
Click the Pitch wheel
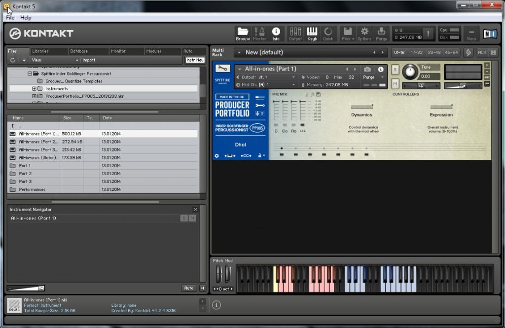coord(219,274)
